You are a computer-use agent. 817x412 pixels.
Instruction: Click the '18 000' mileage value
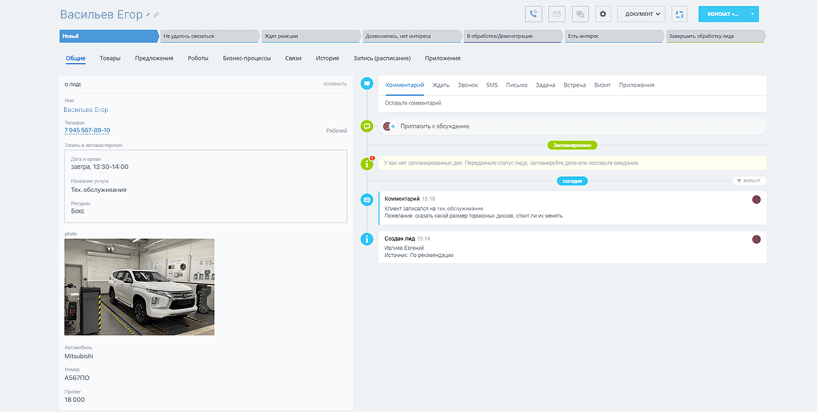75,400
